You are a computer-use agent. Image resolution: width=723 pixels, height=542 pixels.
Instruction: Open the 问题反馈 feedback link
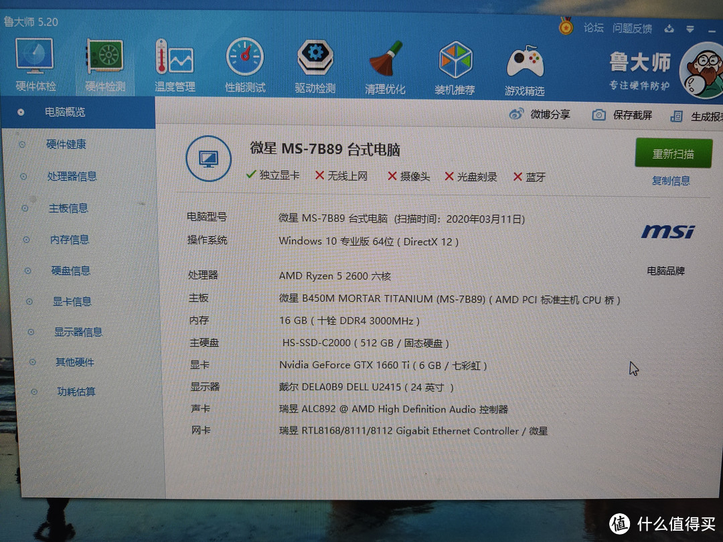coord(632,29)
